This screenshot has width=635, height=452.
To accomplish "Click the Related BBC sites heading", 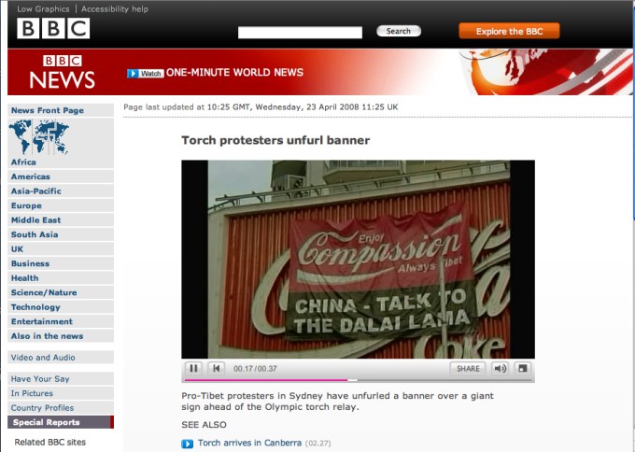I will coord(50,443).
